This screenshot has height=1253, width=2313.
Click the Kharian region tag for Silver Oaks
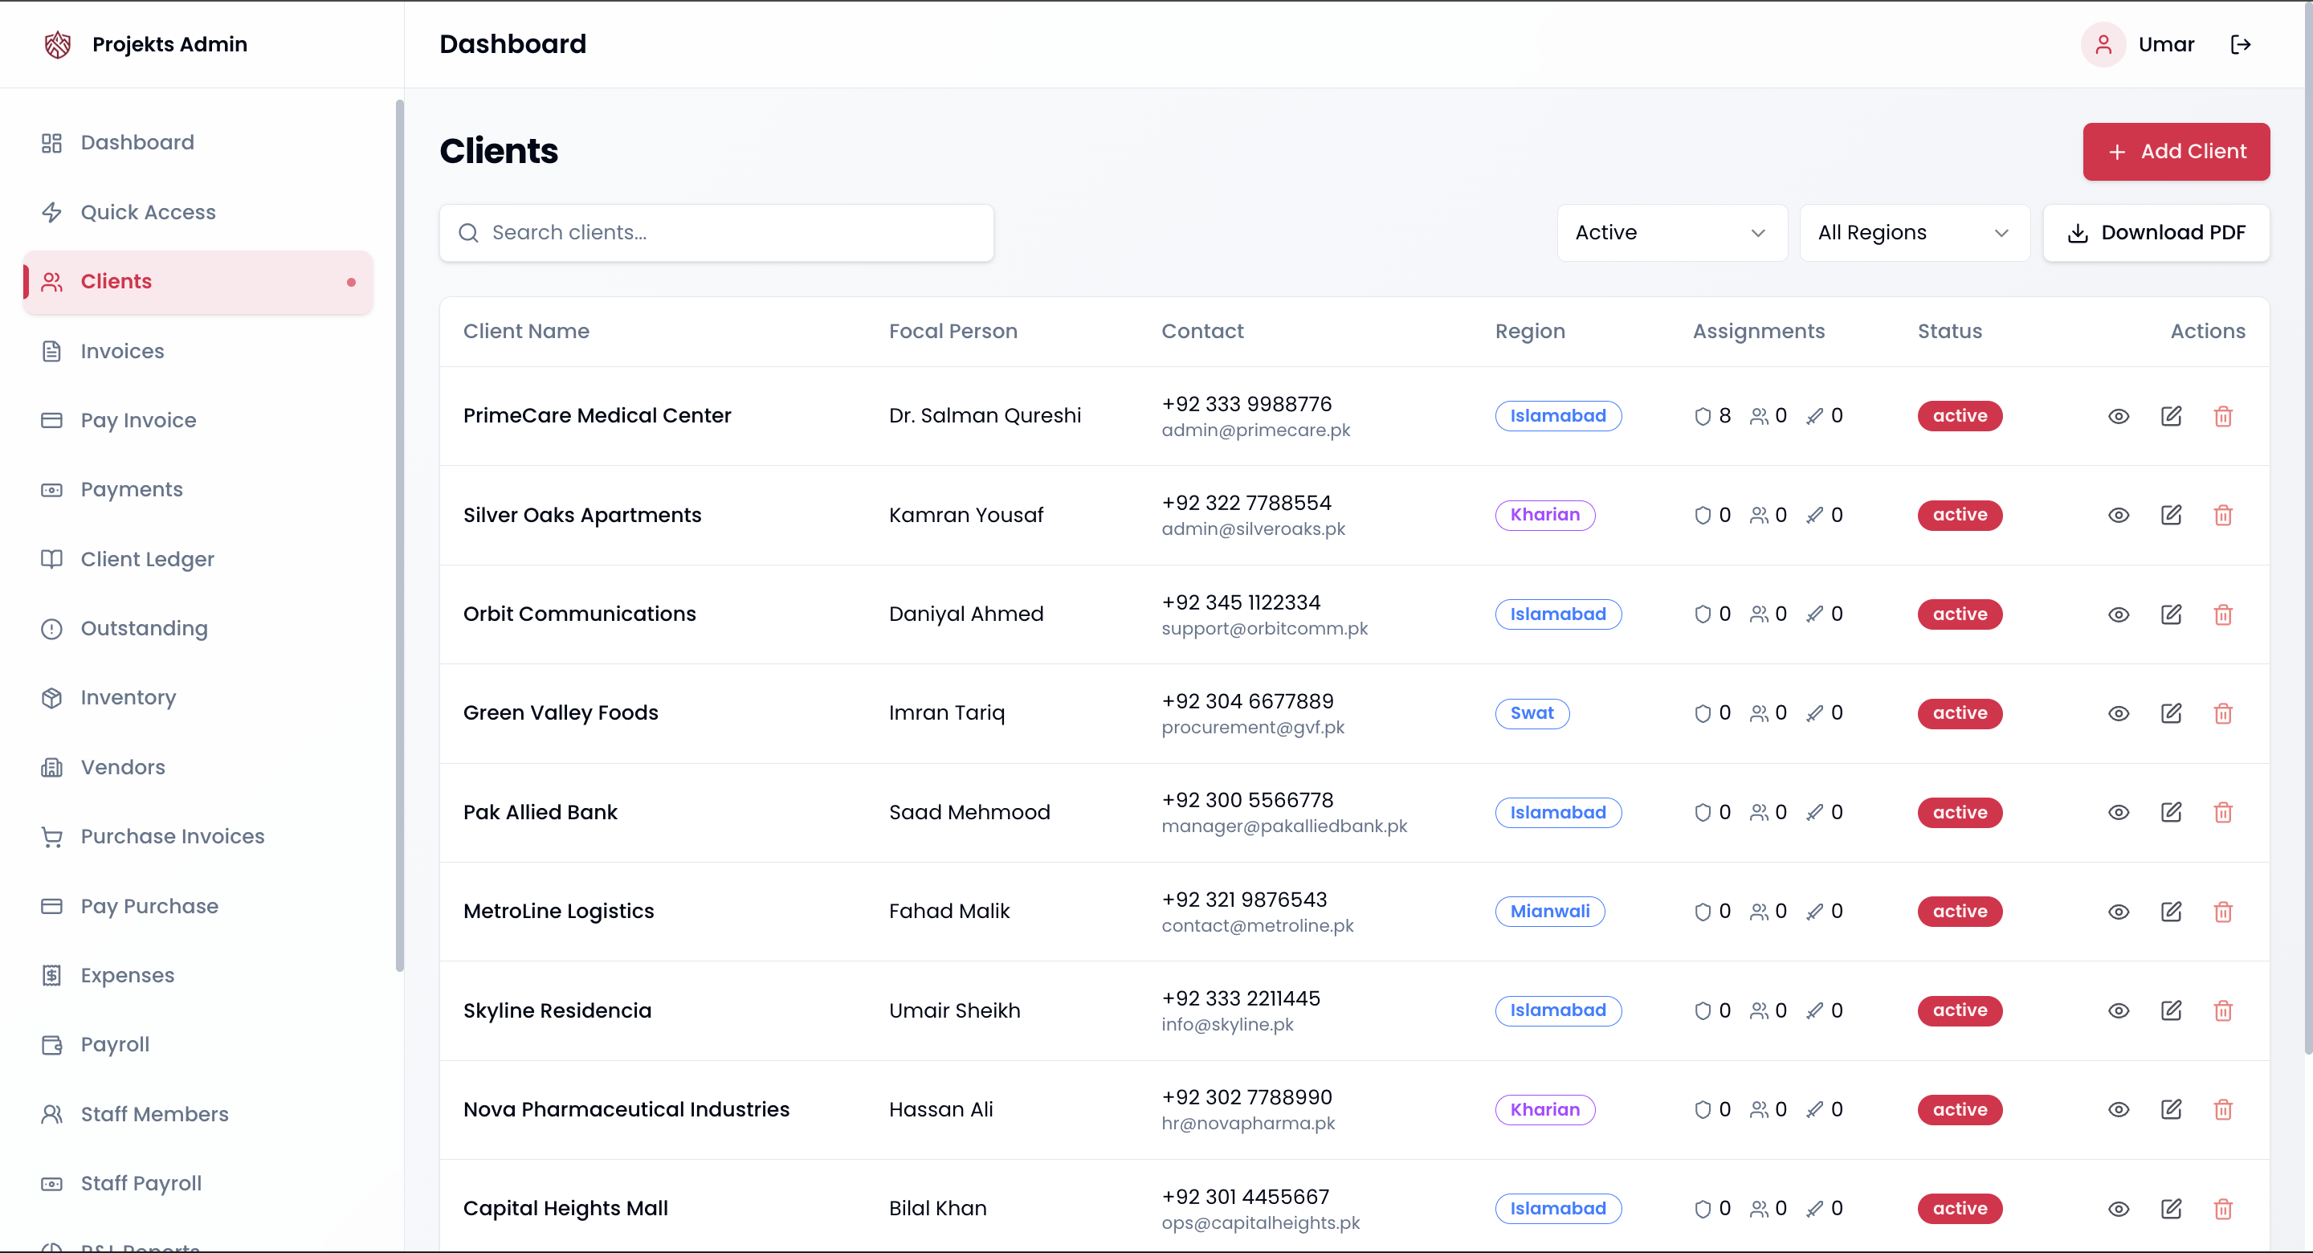pyautogui.click(x=1544, y=515)
